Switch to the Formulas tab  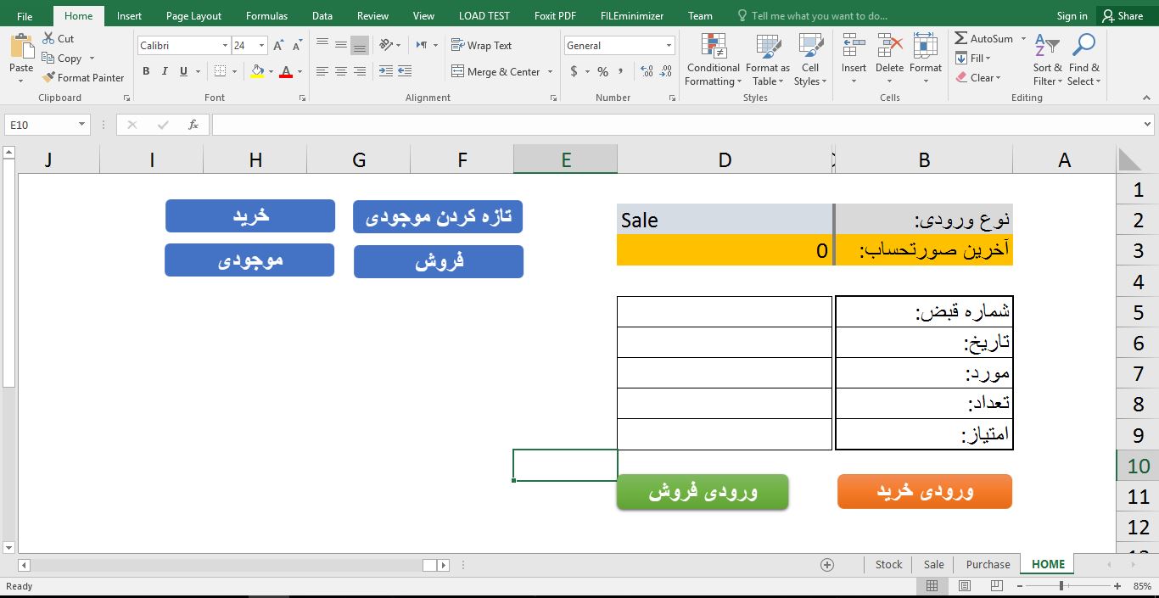click(266, 16)
